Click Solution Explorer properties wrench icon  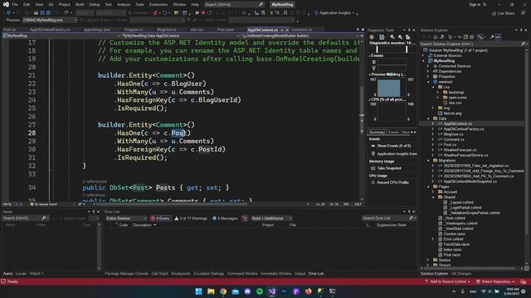tap(492, 37)
